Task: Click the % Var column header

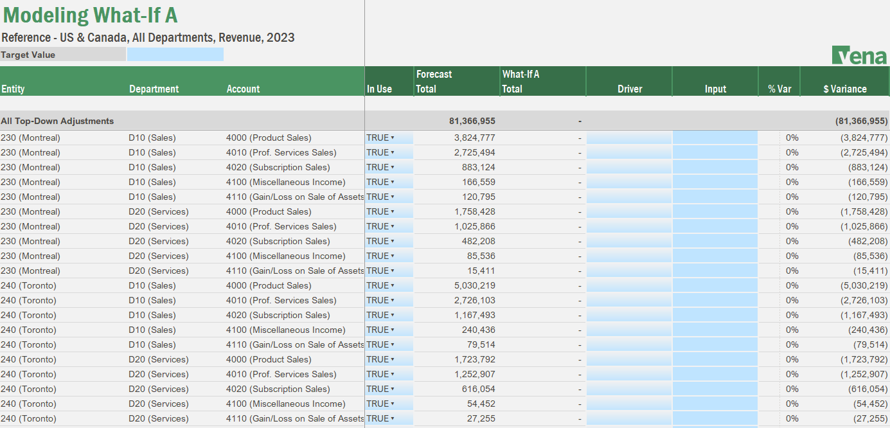Action: [779, 89]
